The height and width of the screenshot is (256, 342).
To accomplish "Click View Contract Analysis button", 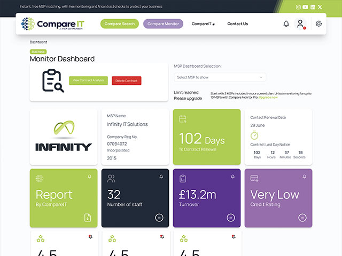I will point(88,81).
